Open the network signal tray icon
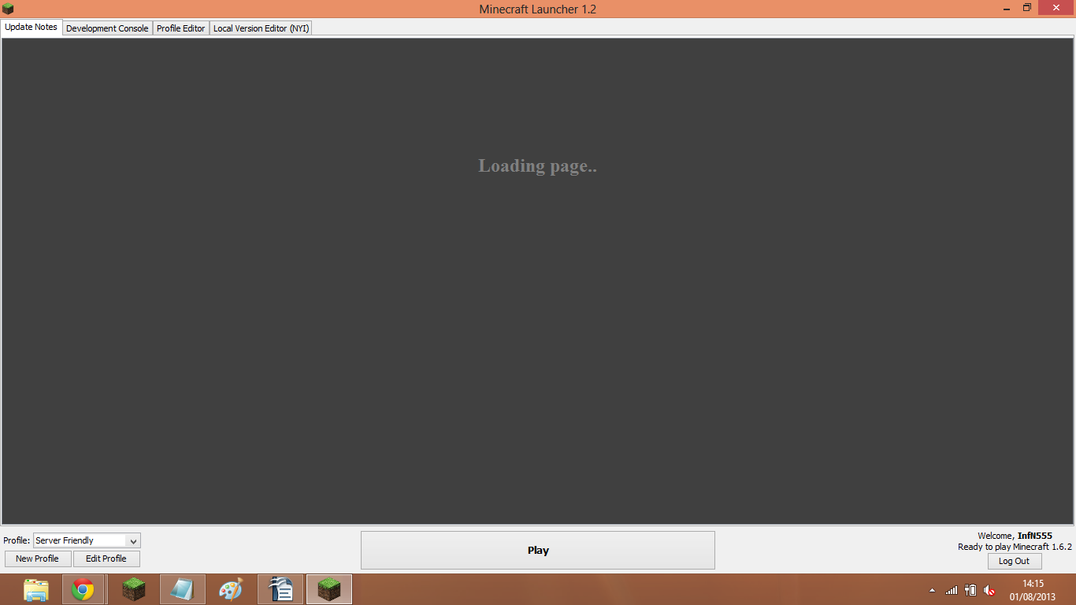This screenshot has height=605, width=1076. [952, 590]
